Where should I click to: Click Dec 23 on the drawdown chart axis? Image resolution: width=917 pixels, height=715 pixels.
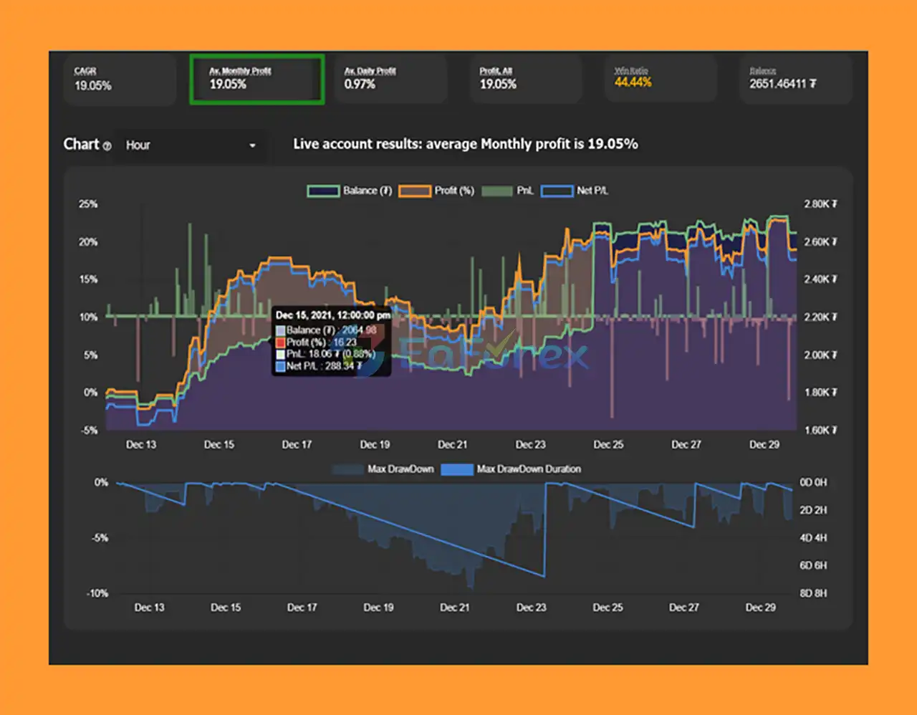(531, 608)
